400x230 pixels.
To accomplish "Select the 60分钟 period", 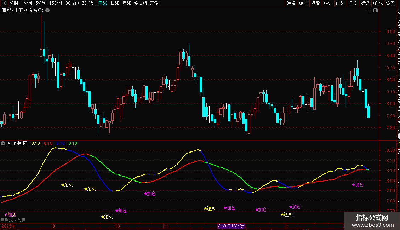I will (x=88, y=3).
